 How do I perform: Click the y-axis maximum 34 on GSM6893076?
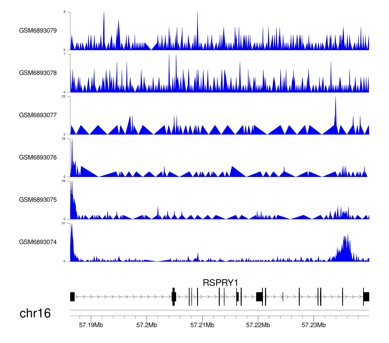64,139
